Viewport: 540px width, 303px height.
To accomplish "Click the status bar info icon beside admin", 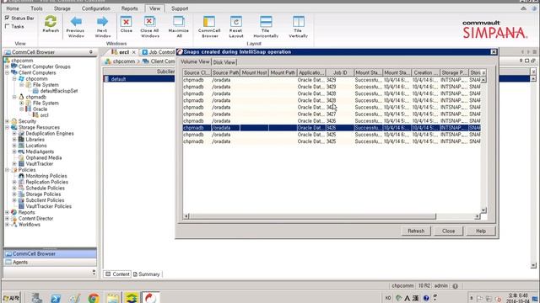I will click(456, 286).
